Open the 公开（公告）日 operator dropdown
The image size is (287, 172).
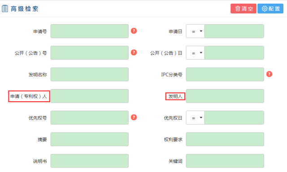click(x=196, y=53)
